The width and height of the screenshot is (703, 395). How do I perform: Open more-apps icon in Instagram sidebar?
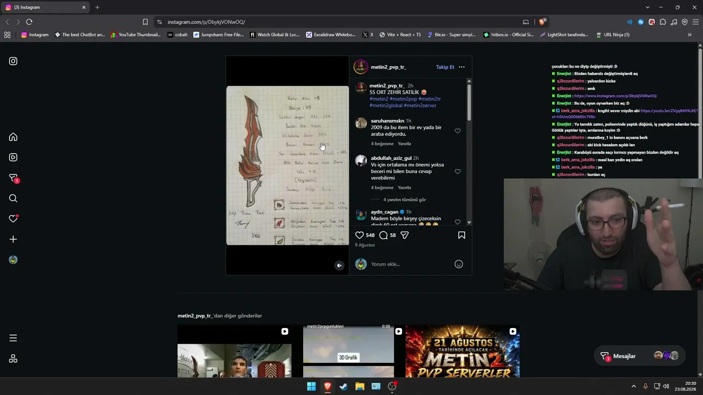[x=13, y=359]
